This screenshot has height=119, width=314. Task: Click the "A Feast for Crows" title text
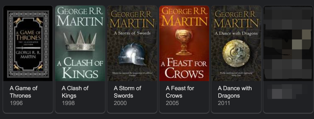click(x=180, y=92)
